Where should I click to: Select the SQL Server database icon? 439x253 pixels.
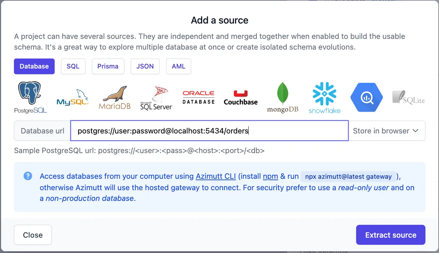click(x=156, y=98)
